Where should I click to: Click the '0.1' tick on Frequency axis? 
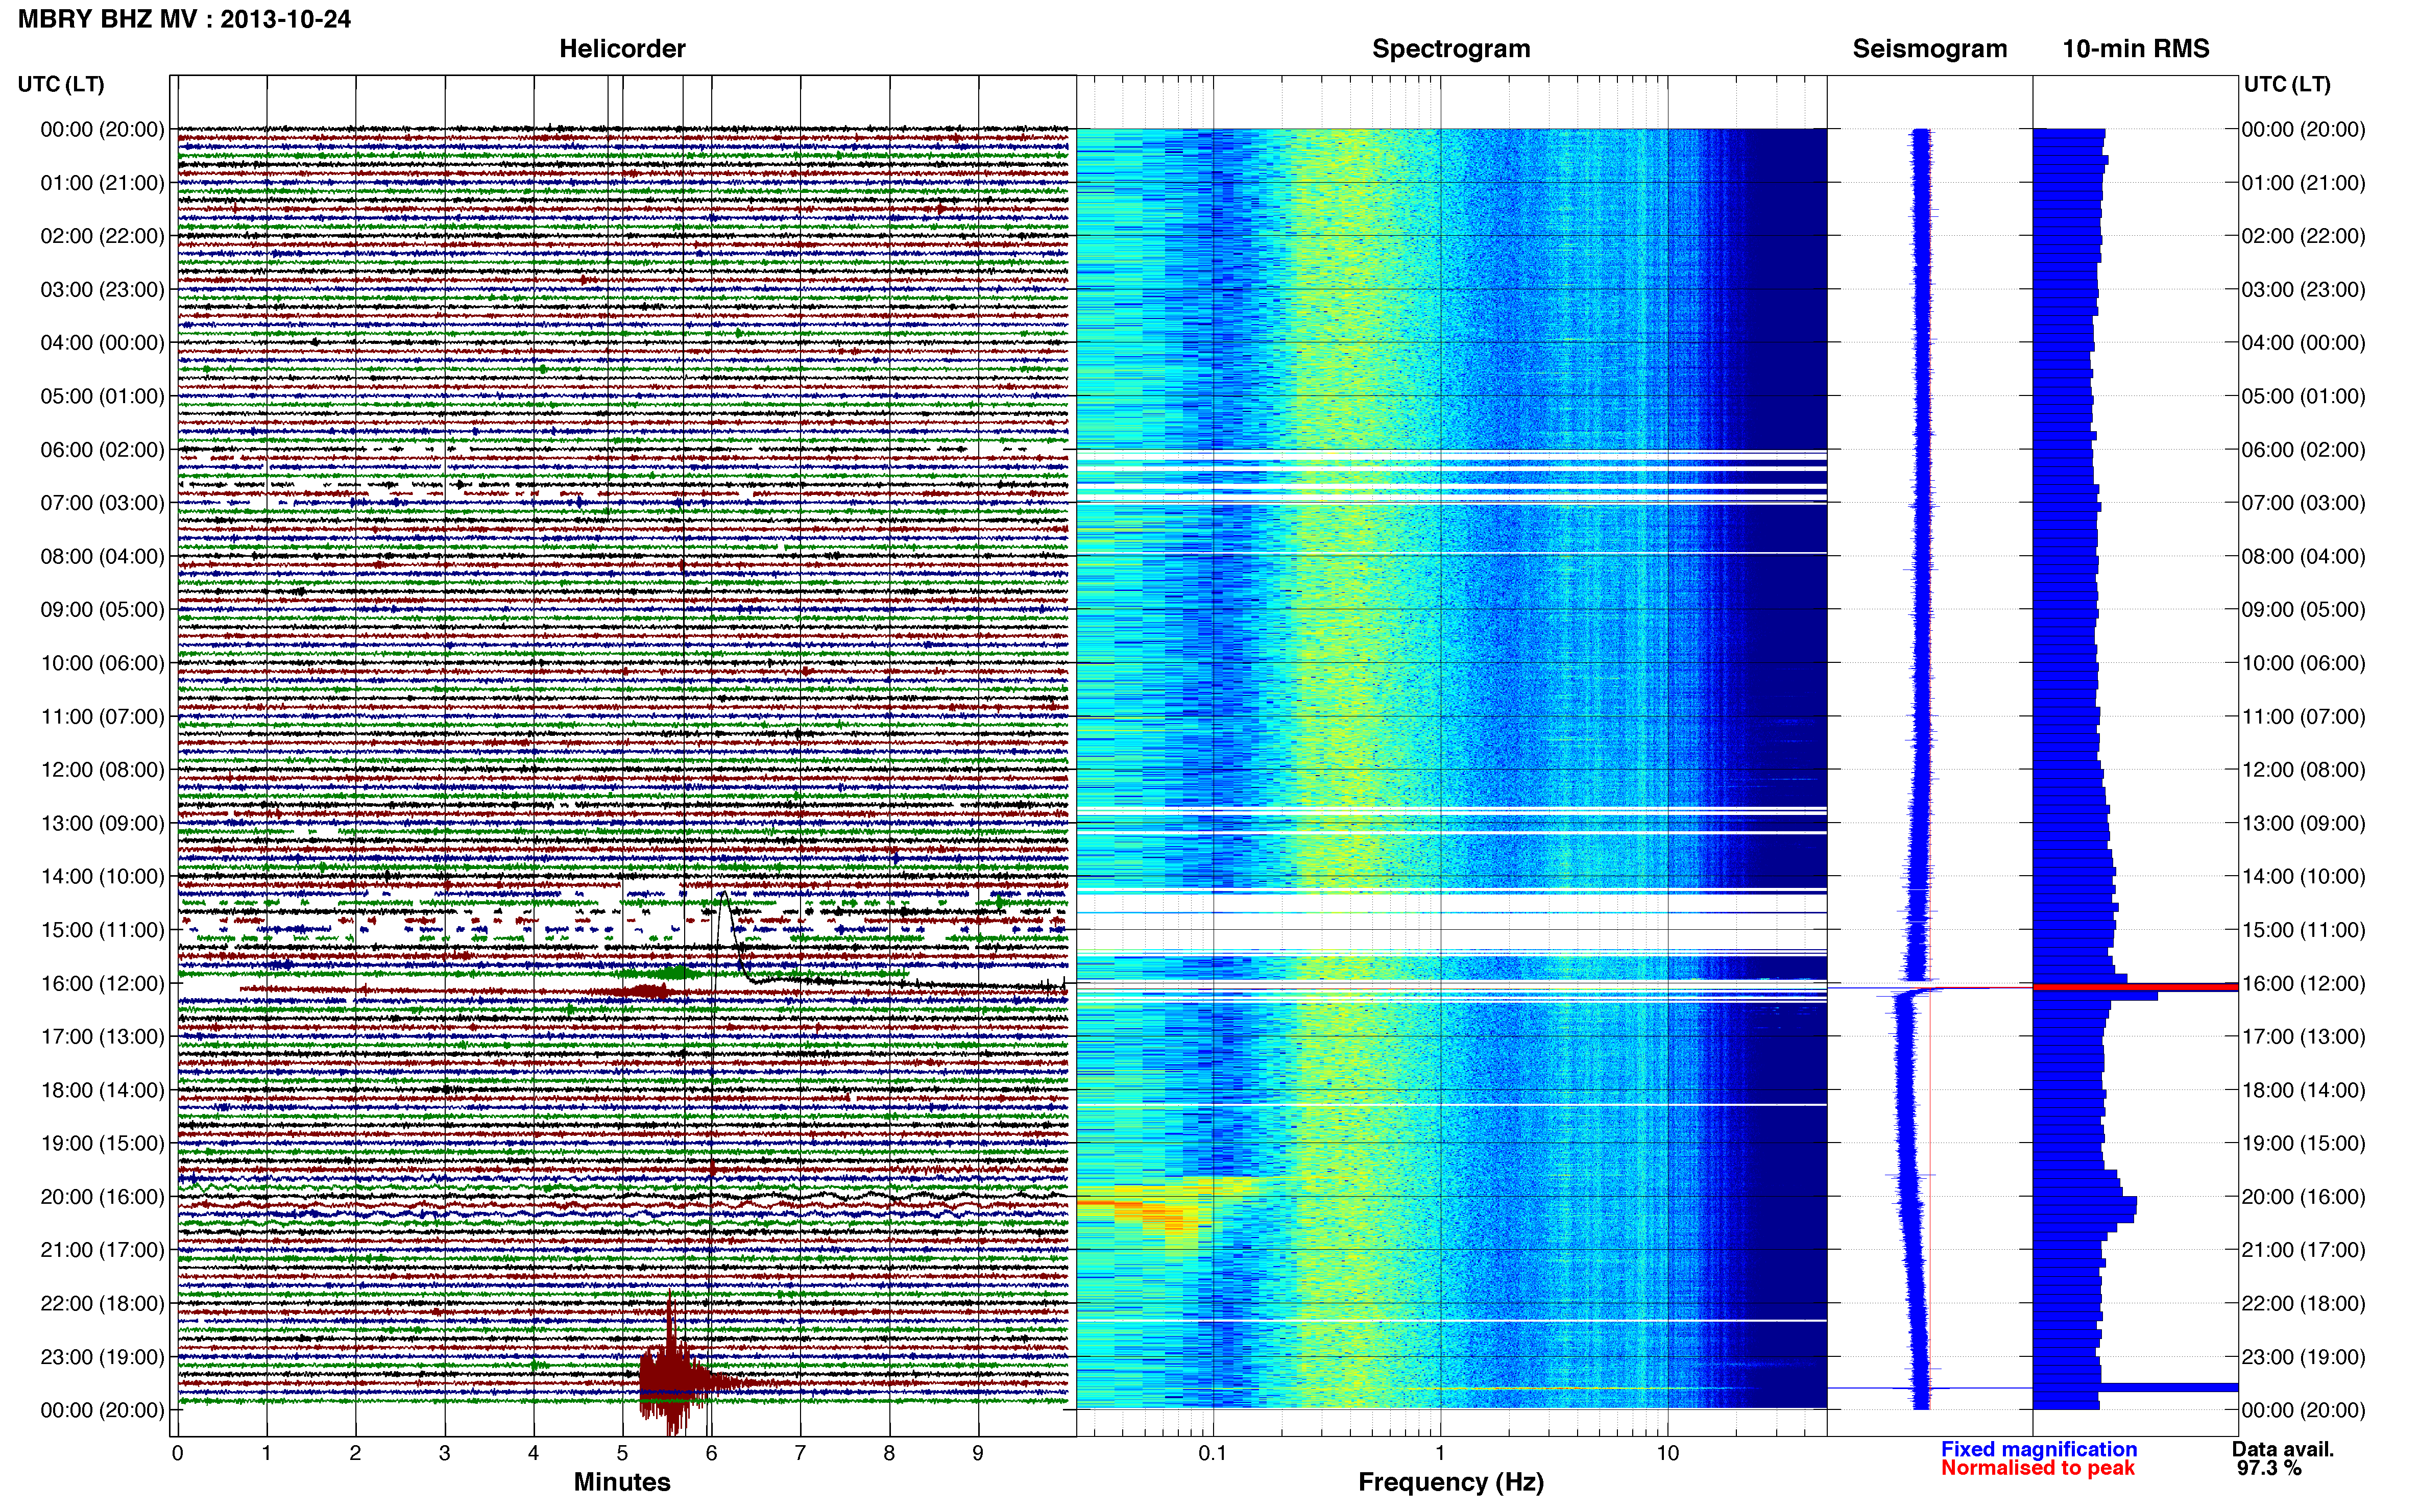1213,1454
